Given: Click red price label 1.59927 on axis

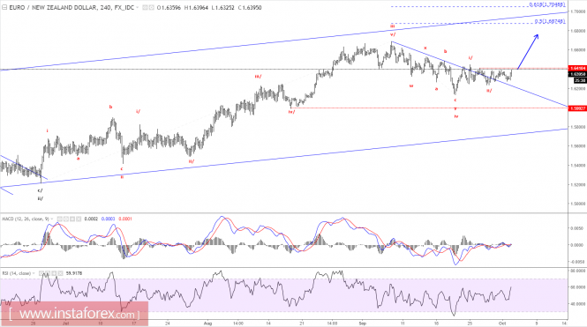Looking at the screenshot, I should [577, 108].
